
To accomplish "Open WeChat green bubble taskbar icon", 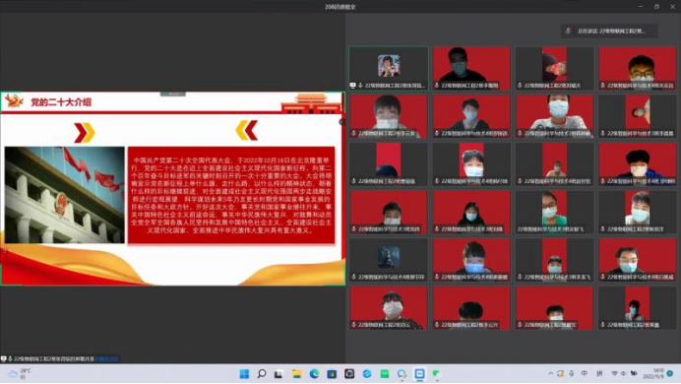I will 437,374.
